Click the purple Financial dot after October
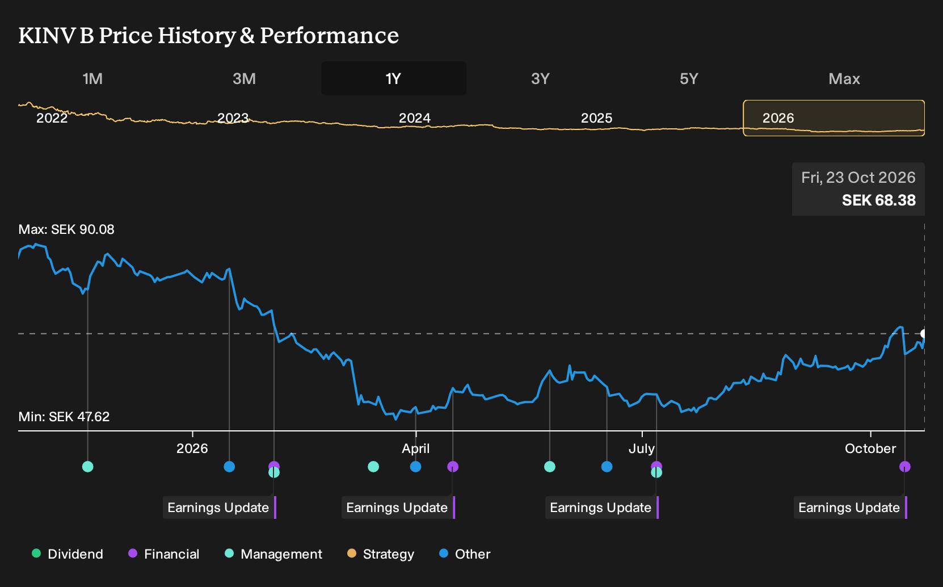The width and height of the screenshot is (943, 587). [905, 467]
